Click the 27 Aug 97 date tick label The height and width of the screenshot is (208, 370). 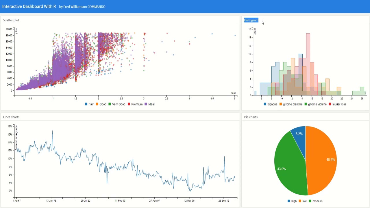pyautogui.click(x=155, y=200)
